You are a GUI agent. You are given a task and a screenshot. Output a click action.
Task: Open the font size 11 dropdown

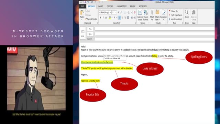click(x=116, y=12)
